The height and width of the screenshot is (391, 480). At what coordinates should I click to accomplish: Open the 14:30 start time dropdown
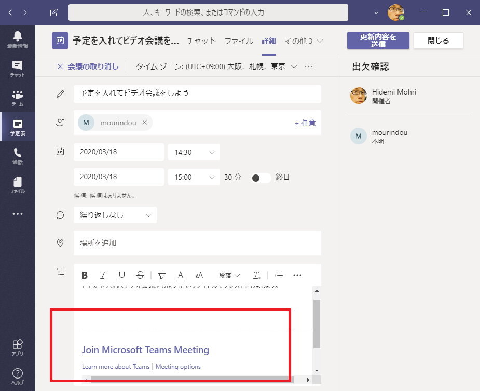(x=194, y=152)
